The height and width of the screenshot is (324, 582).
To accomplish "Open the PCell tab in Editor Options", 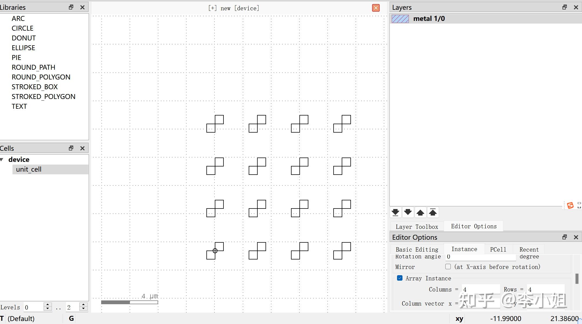I will [498, 249].
